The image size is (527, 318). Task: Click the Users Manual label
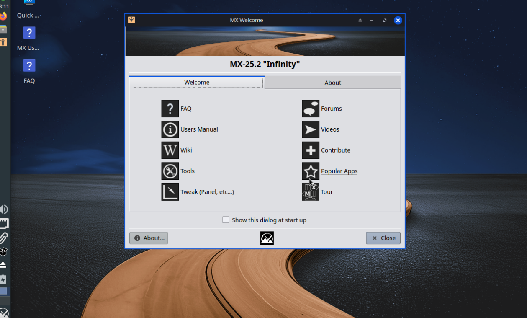(x=199, y=129)
